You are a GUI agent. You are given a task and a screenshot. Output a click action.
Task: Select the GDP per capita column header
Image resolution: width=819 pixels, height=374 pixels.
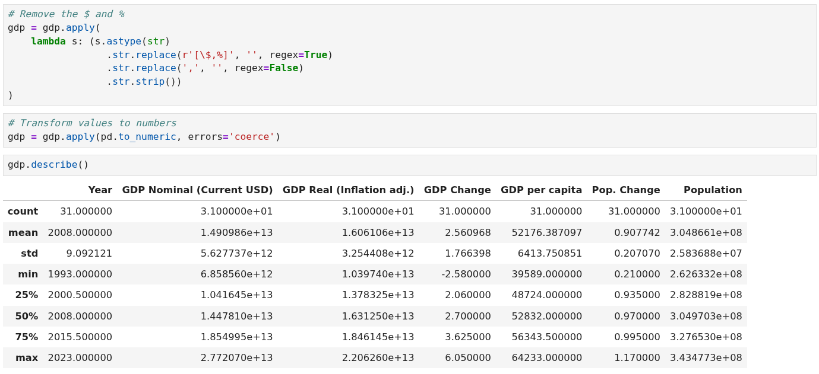click(x=541, y=190)
